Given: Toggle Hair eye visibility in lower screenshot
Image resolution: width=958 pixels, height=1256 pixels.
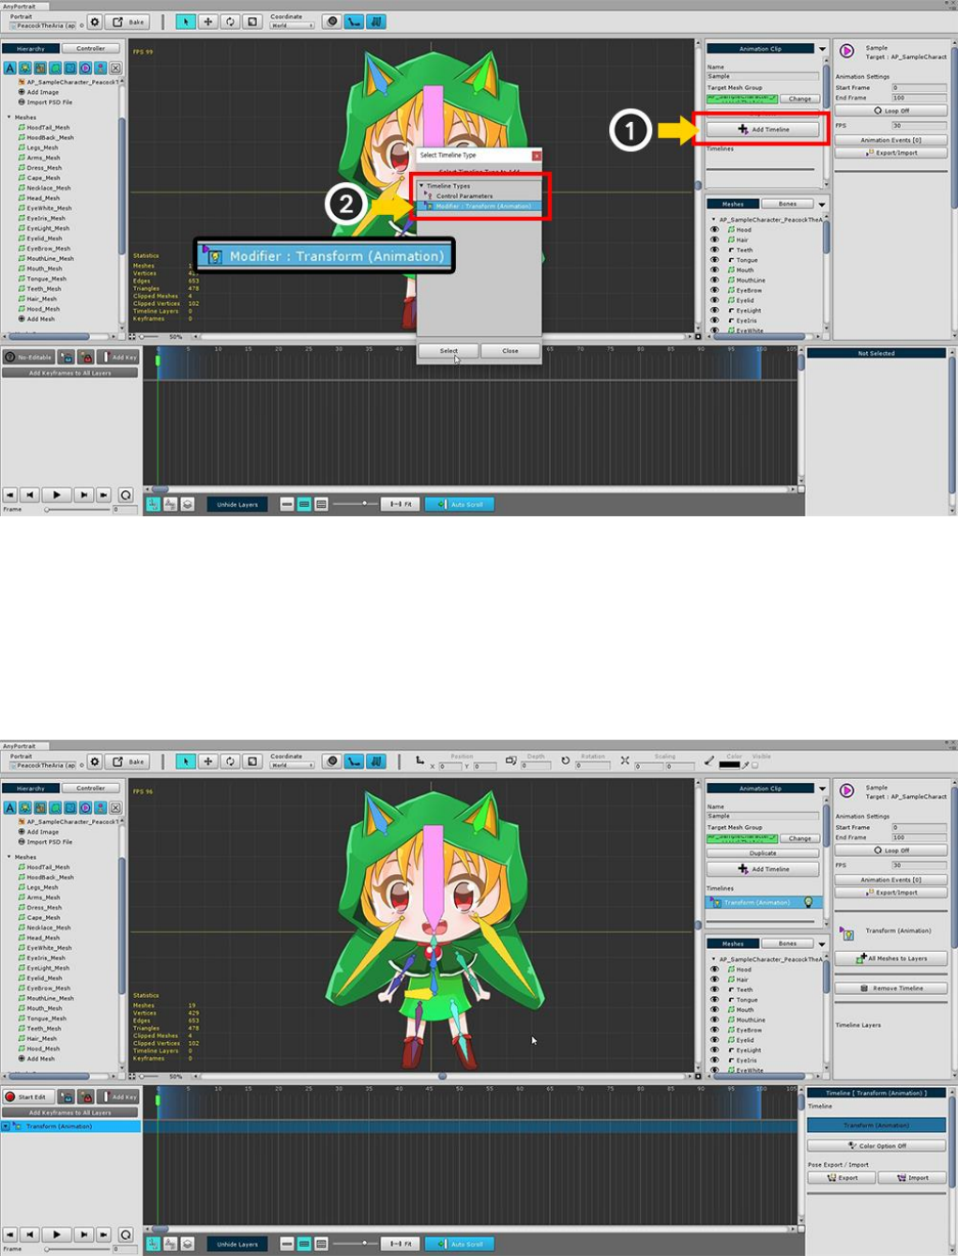Looking at the screenshot, I should (x=714, y=979).
